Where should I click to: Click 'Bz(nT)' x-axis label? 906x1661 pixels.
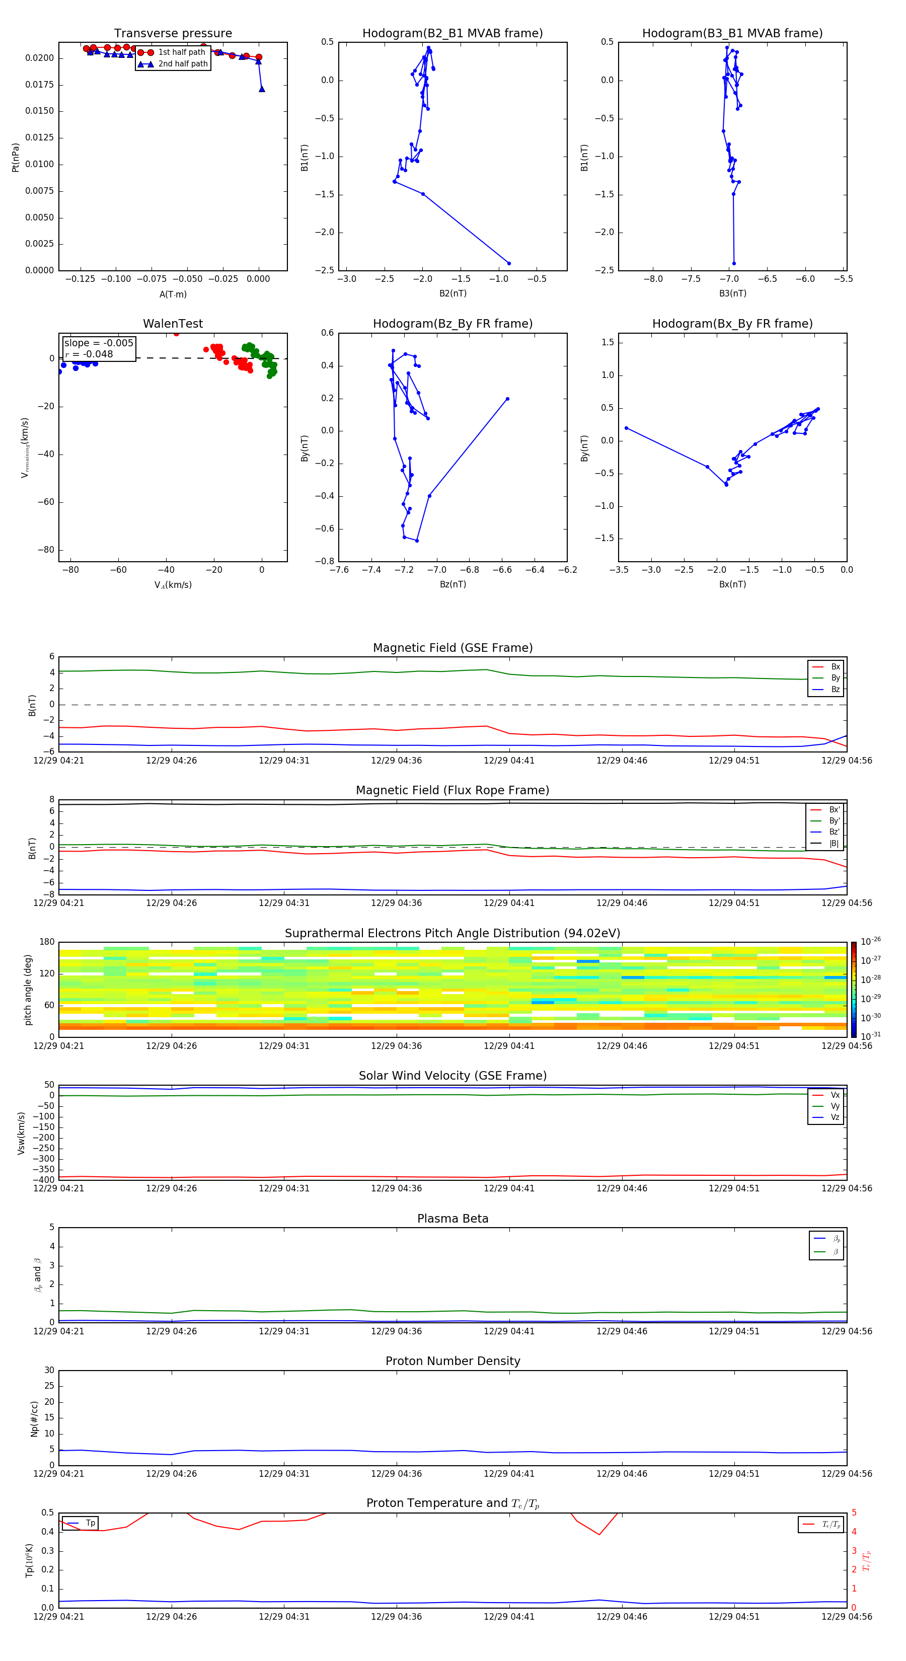click(452, 584)
